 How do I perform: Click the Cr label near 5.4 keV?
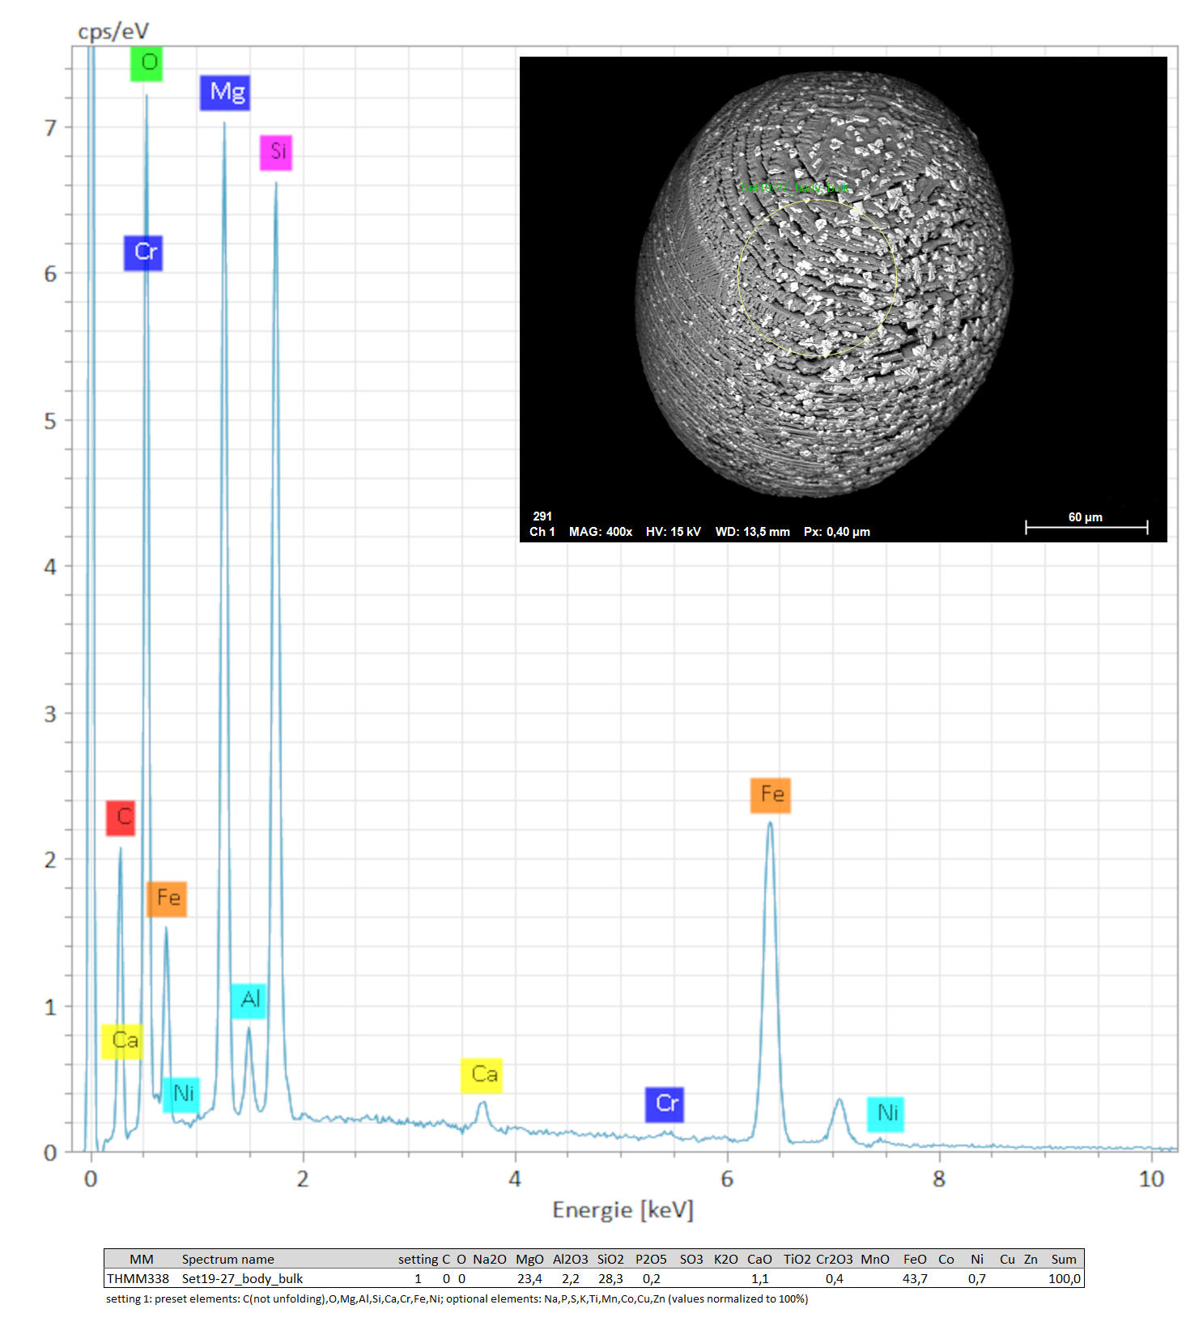(665, 1104)
